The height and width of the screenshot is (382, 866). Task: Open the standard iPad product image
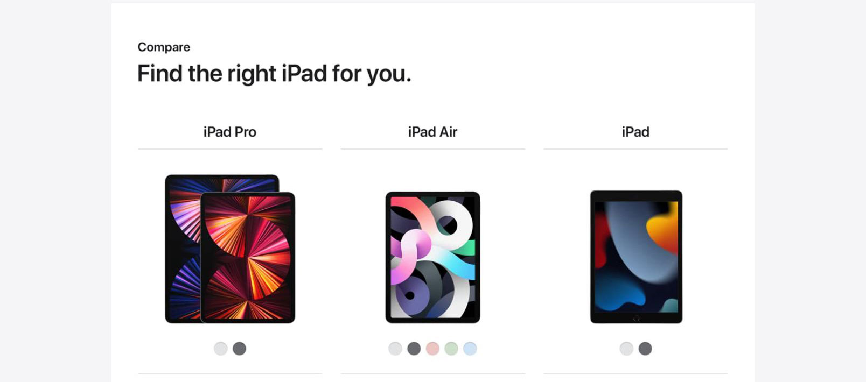[x=636, y=257]
